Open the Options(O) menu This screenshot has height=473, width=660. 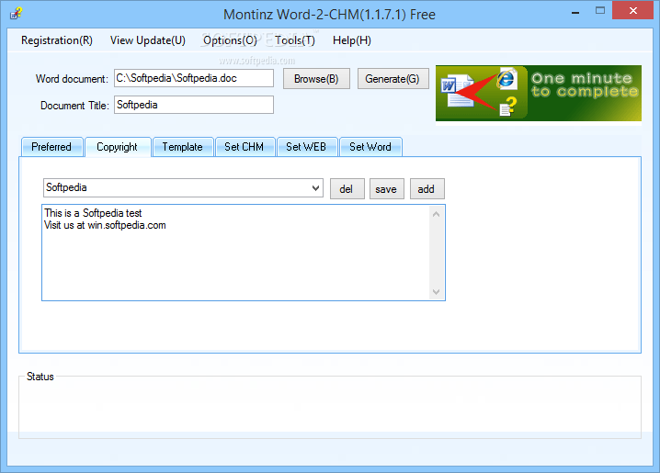230,40
